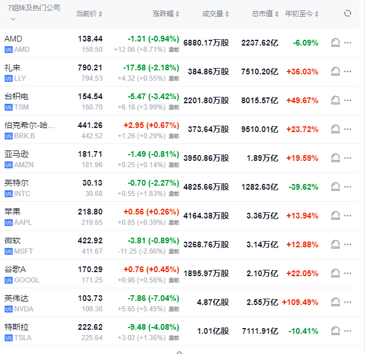
Task: Set a price alert bell for TSM
Action: 335,100
